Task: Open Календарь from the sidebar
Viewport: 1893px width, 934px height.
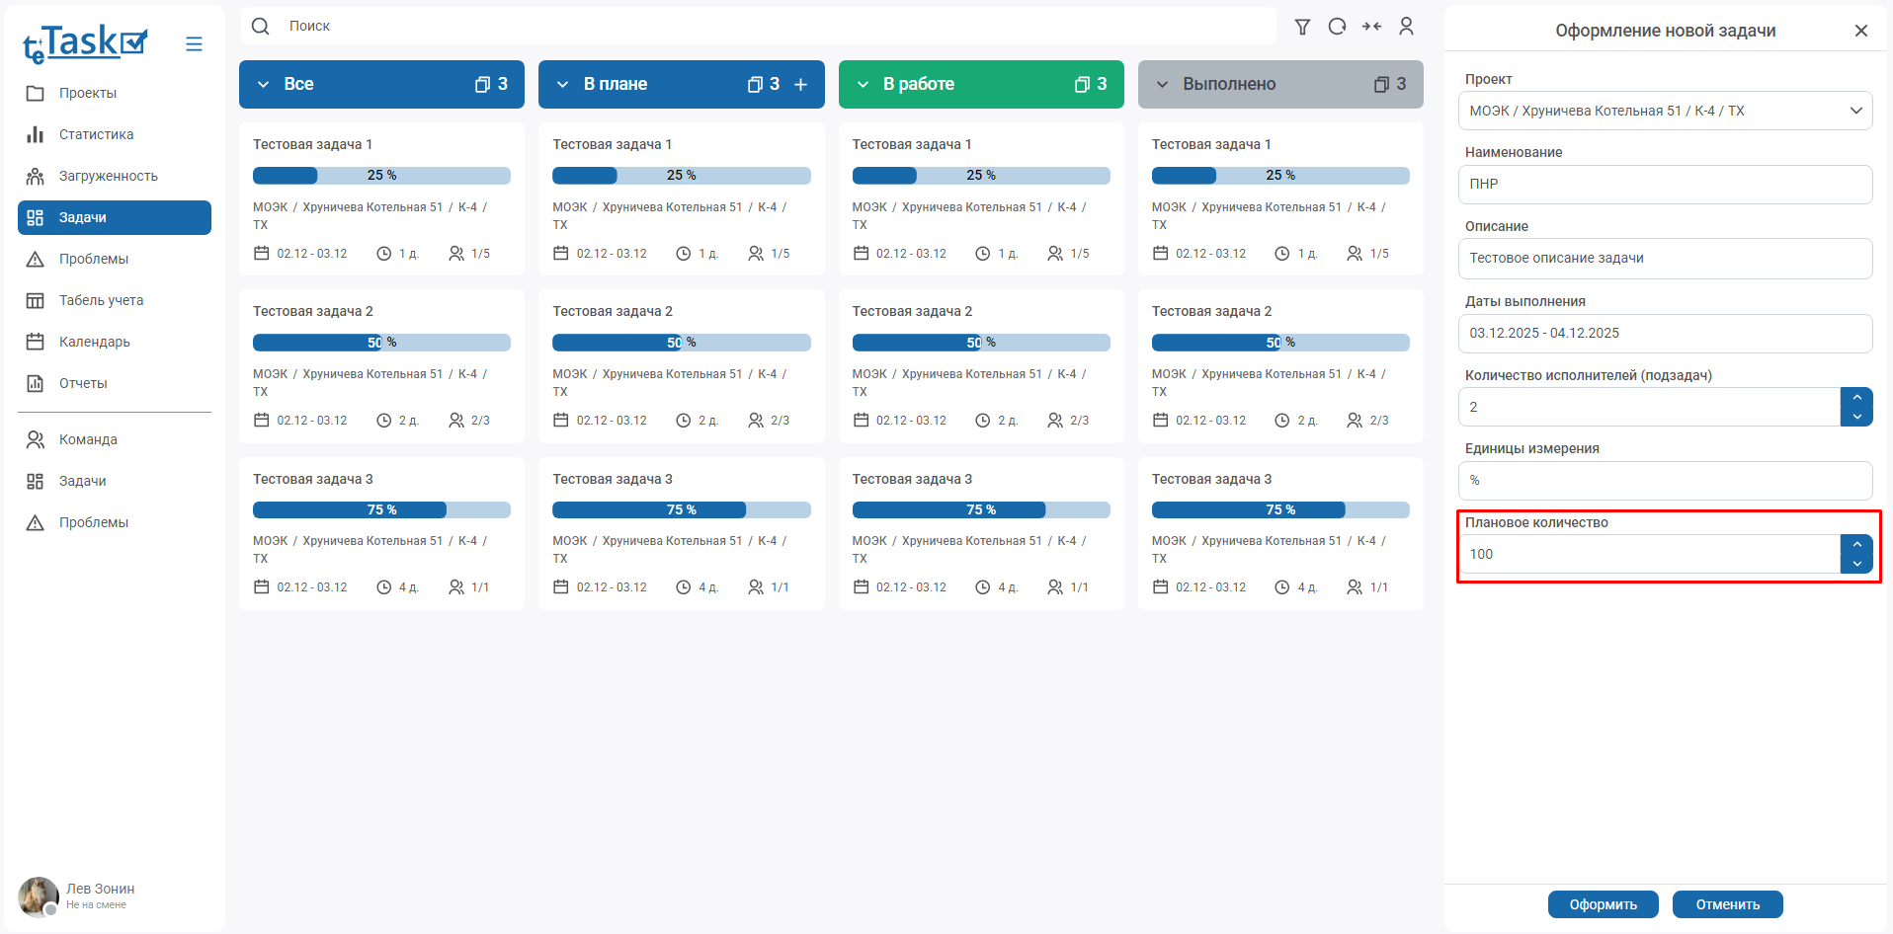Action: pyautogui.click(x=94, y=342)
